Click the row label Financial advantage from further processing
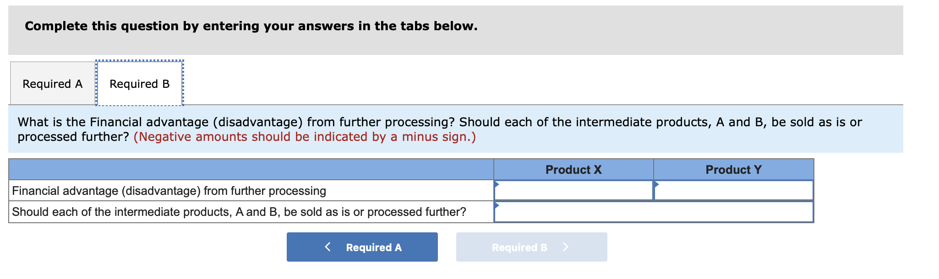Image resolution: width=939 pixels, height=279 pixels. (x=169, y=191)
